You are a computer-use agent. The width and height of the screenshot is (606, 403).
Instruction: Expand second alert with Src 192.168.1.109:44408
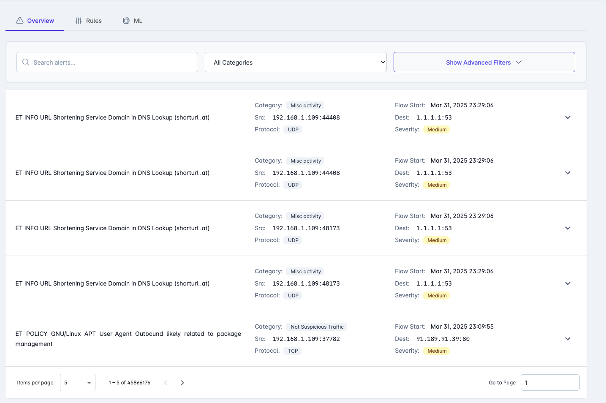568,173
